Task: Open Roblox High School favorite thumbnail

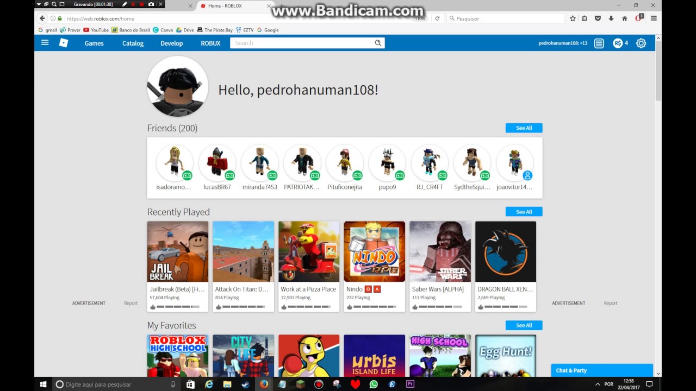Action: tap(178, 356)
